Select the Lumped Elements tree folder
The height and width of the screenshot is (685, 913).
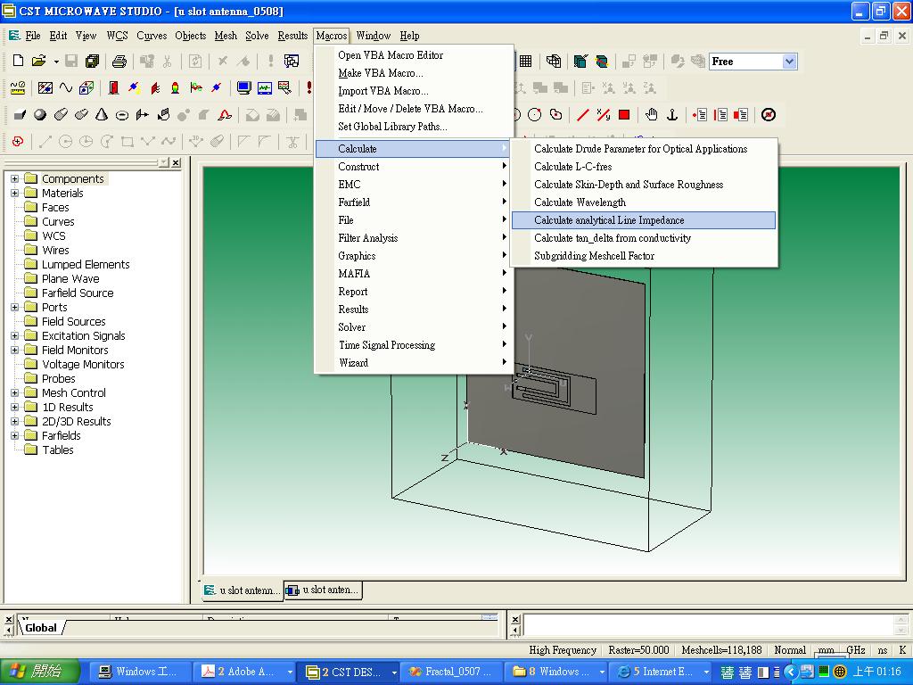coord(86,264)
